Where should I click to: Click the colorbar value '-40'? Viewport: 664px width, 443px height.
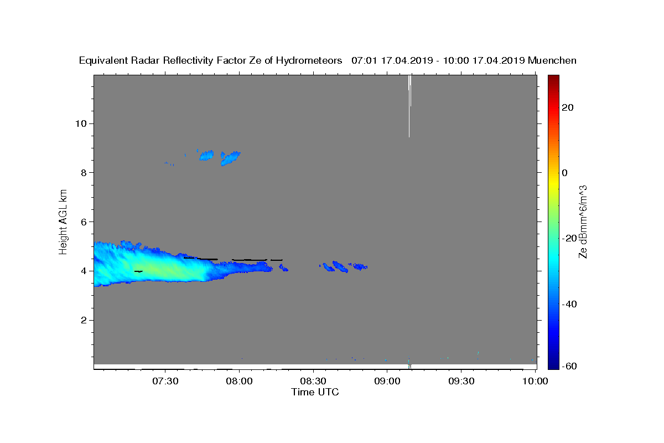pyautogui.click(x=569, y=303)
